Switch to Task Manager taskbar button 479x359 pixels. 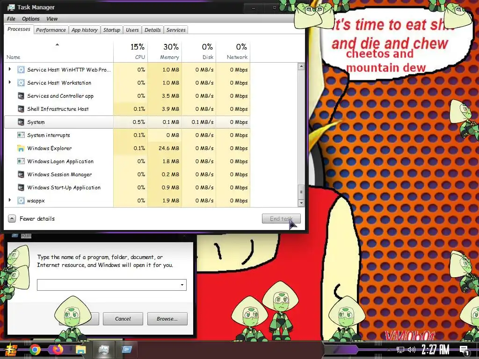point(103,350)
